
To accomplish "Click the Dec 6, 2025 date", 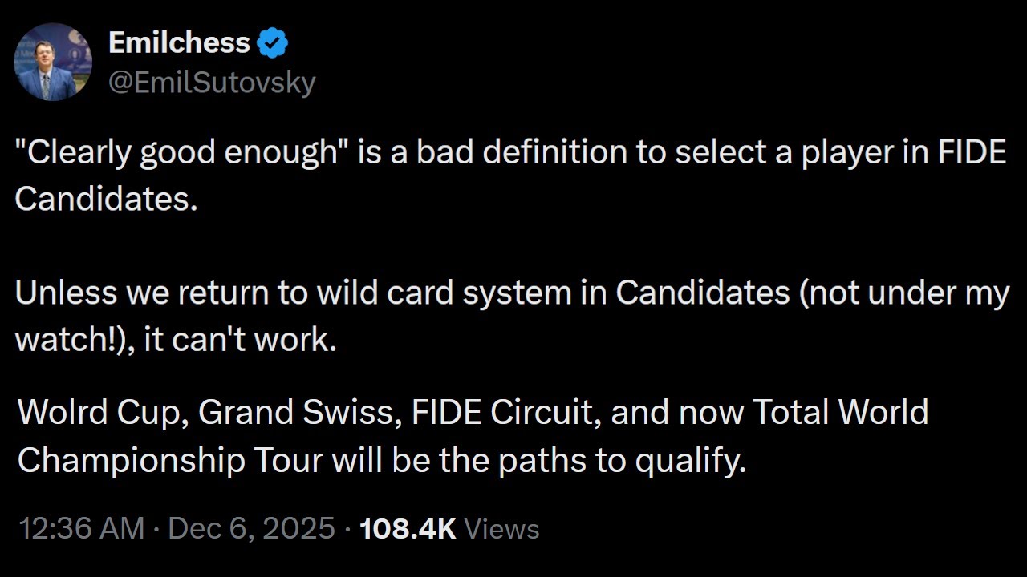I will 251,528.
